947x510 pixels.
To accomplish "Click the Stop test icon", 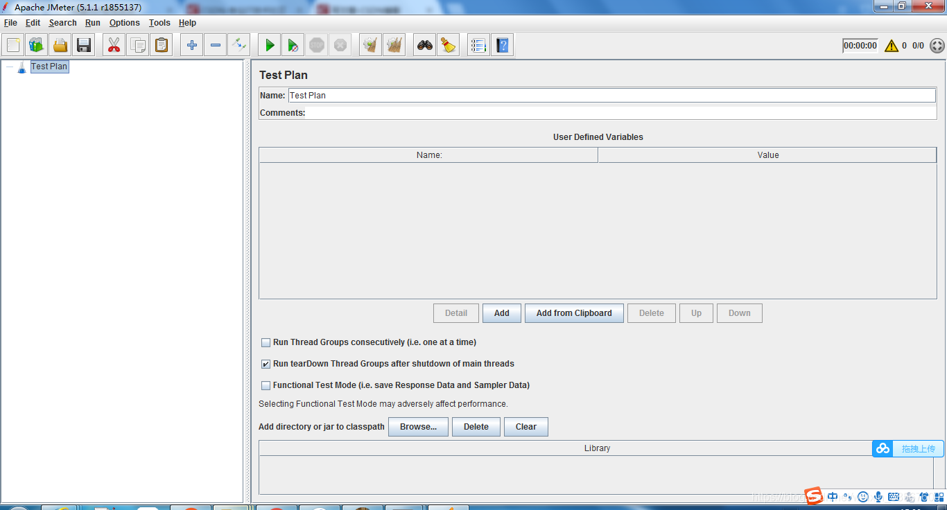I will coord(317,46).
